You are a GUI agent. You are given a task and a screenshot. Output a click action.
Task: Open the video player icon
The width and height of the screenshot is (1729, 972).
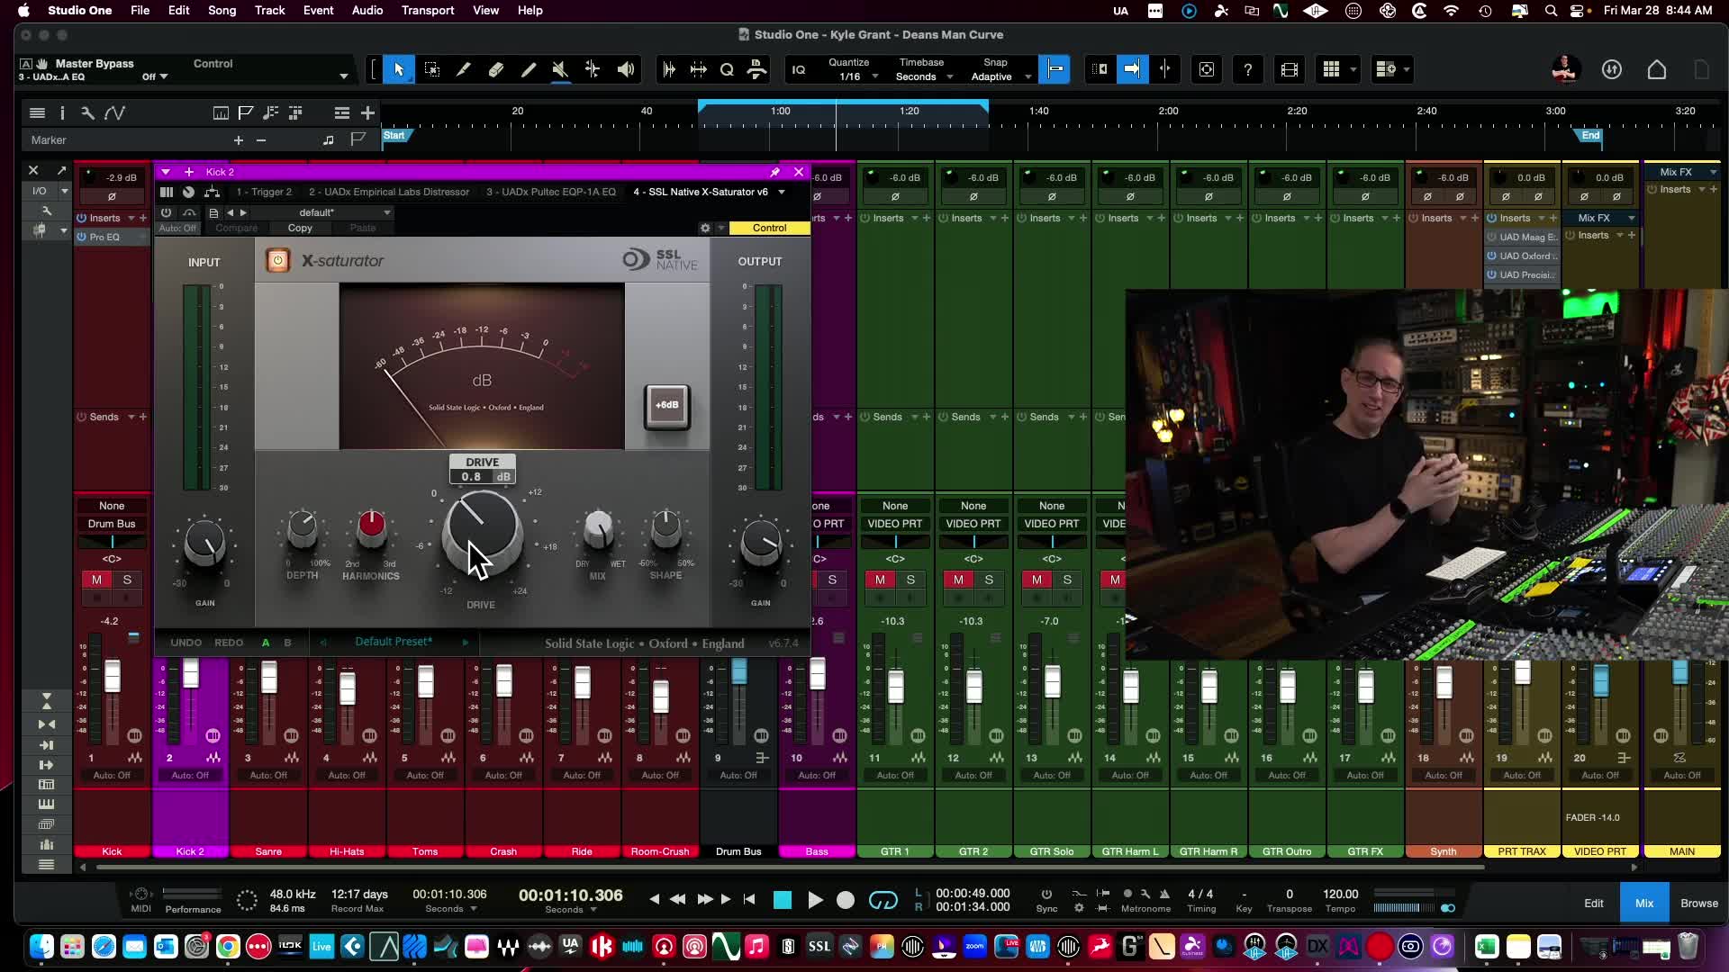click(x=1289, y=69)
